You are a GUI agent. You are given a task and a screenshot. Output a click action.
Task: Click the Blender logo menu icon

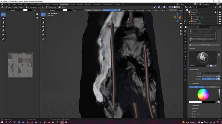[2, 4]
